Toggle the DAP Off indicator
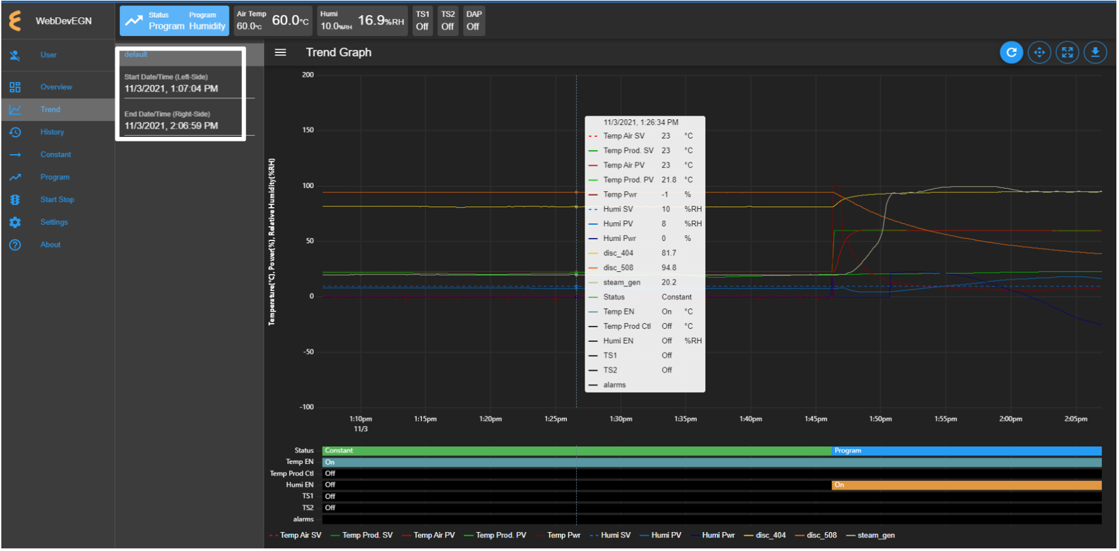The height and width of the screenshot is (551, 1119). (474, 20)
